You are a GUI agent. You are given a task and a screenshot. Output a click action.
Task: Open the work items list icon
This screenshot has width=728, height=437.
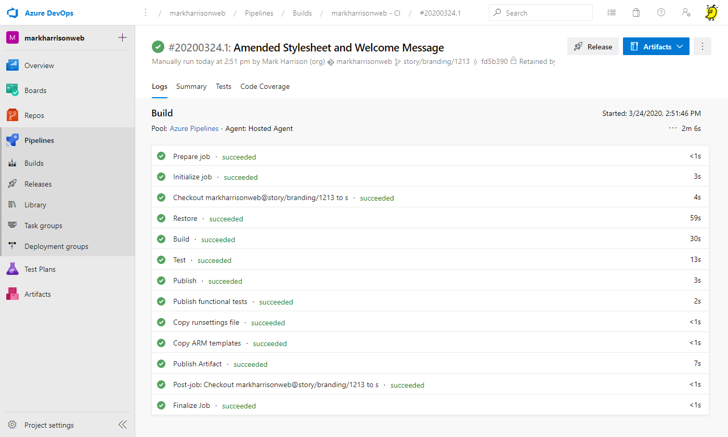(612, 12)
